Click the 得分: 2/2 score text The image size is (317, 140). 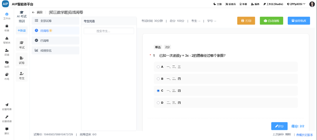pos(298,126)
